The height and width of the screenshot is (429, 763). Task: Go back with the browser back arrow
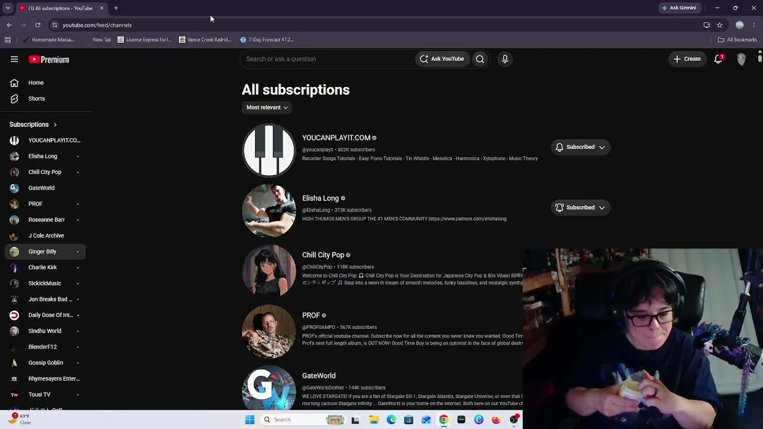[9, 25]
